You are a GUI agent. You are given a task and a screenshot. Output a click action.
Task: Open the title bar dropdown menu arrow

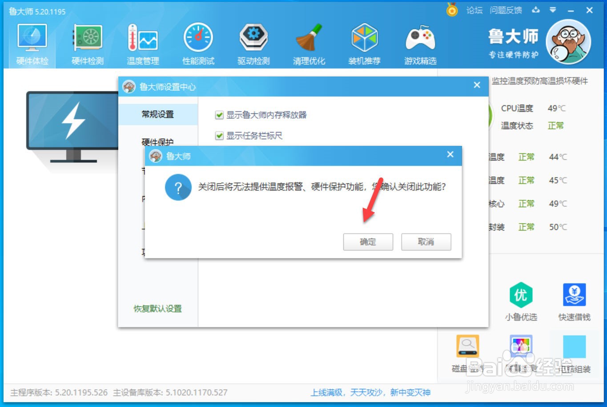pyautogui.click(x=553, y=10)
